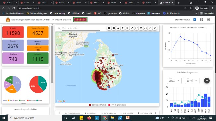Select the pointing hand map tool
The height and width of the screenshot is (121, 216).
tap(118, 28)
